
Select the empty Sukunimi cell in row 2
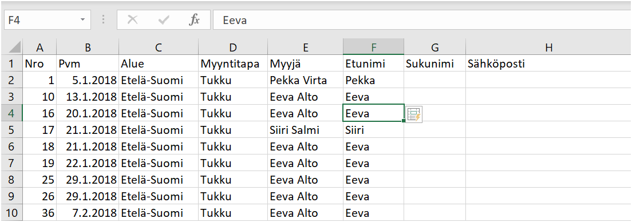click(434, 80)
